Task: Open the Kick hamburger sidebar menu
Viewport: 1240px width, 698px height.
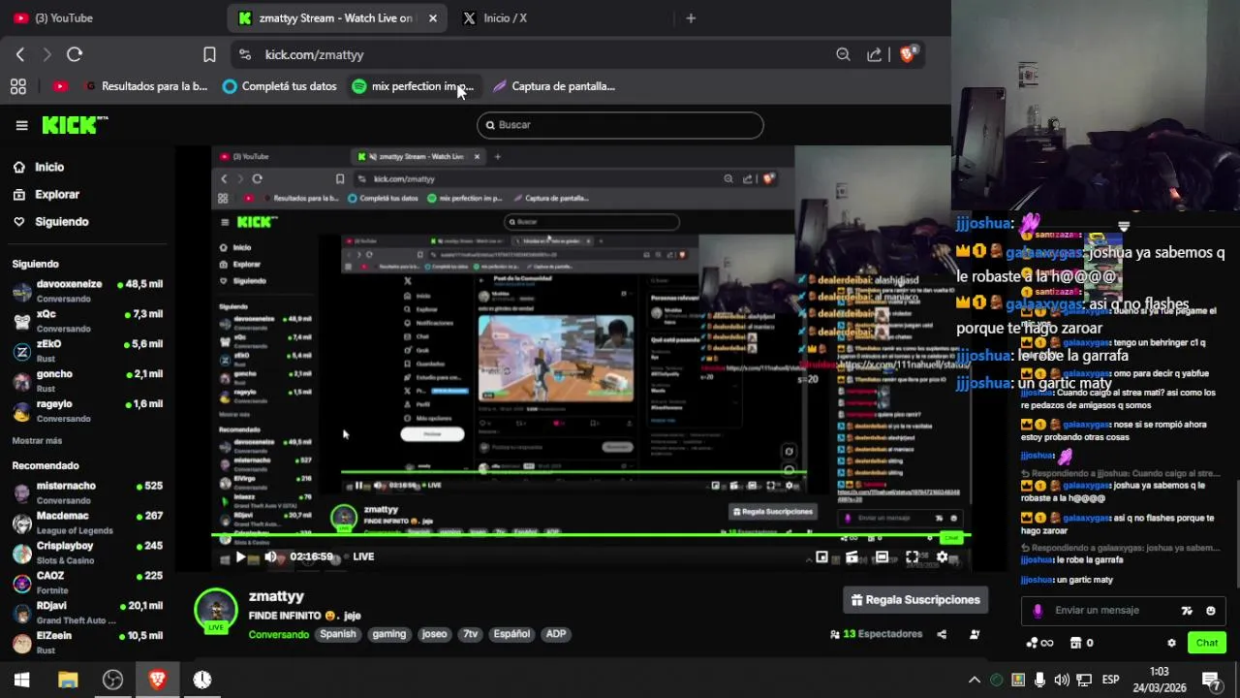Action: (x=21, y=125)
